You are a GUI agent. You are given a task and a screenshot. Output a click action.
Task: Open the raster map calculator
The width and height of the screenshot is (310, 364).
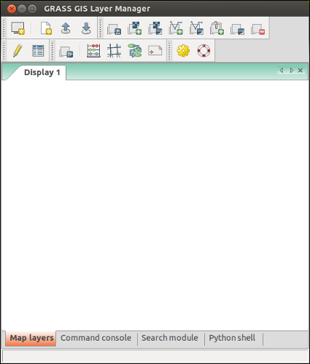tap(93, 51)
